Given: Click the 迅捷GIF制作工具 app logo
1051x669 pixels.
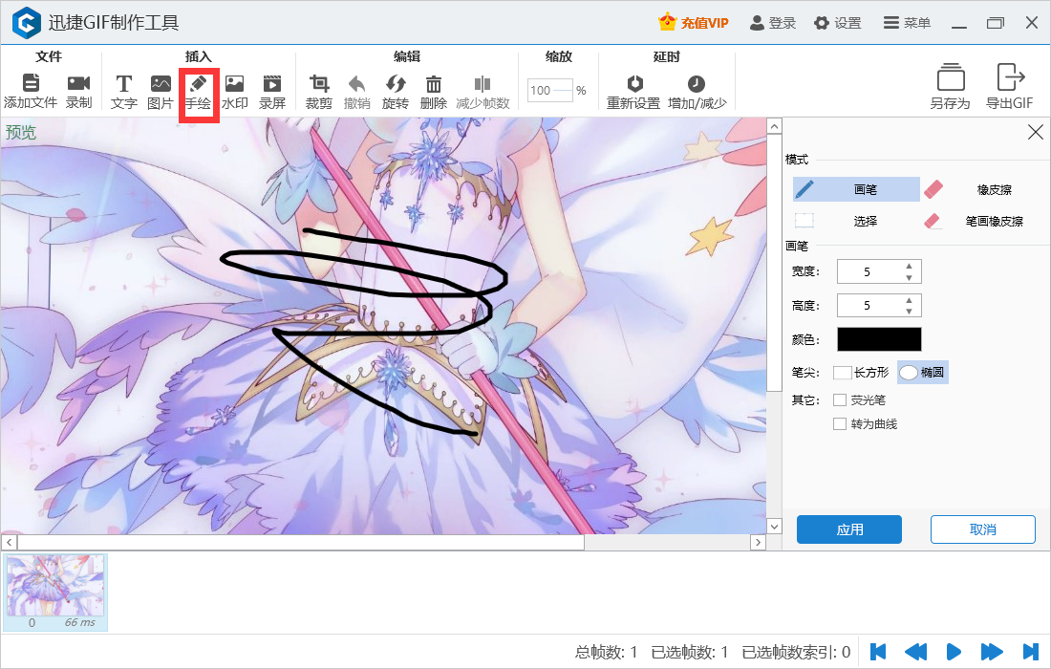Looking at the screenshot, I should (27, 23).
